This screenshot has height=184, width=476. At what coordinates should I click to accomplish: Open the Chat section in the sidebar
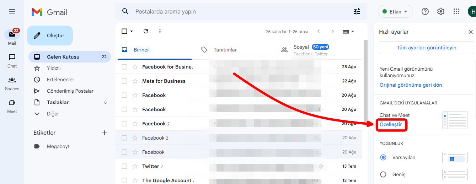(12, 60)
